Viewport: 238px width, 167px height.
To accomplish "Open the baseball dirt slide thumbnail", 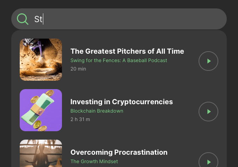I will 41,60.
